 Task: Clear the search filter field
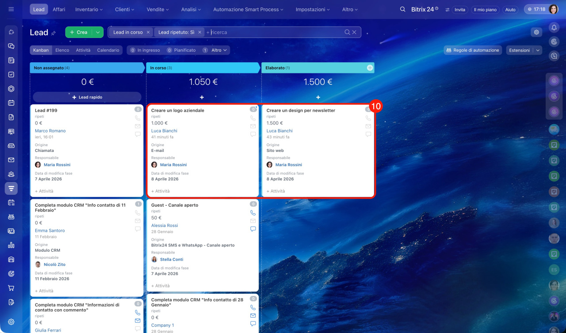point(354,32)
